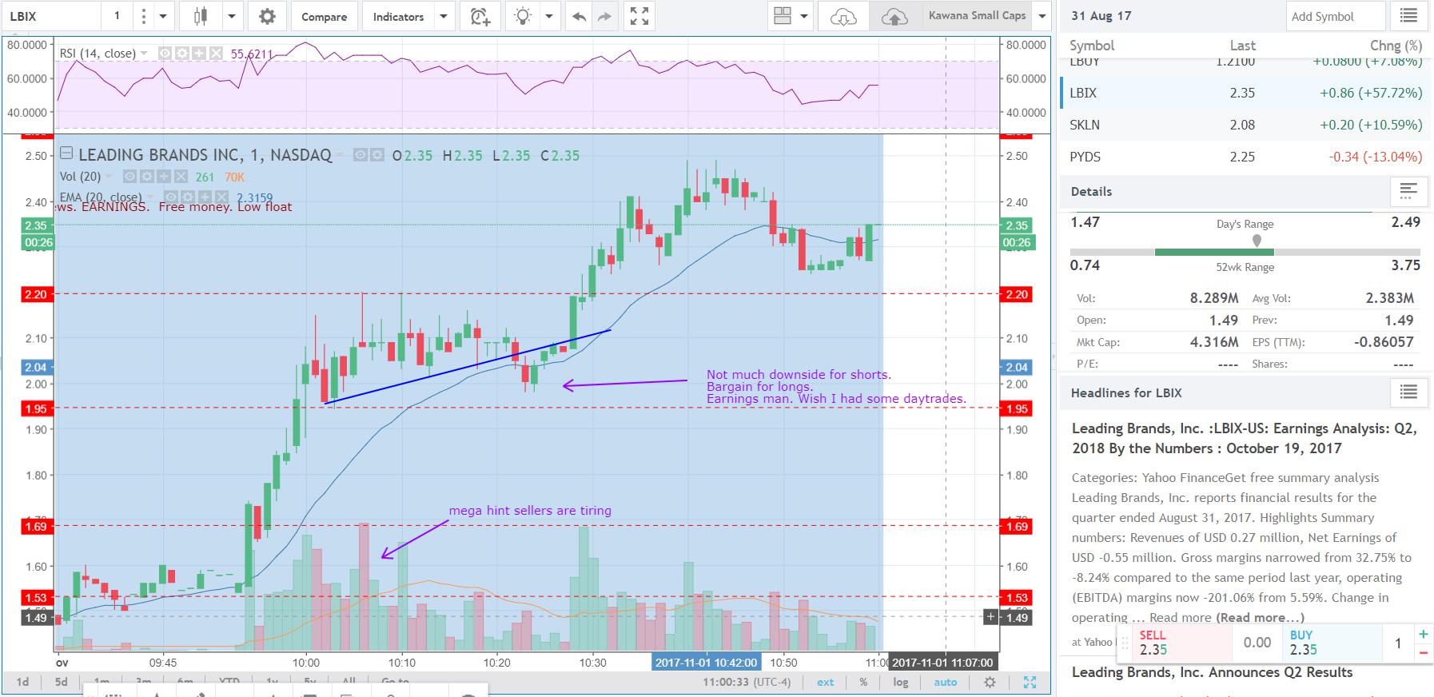Click the more options dots beside interval
The width and height of the screenshot is (1434, 697).
point(143,16)
